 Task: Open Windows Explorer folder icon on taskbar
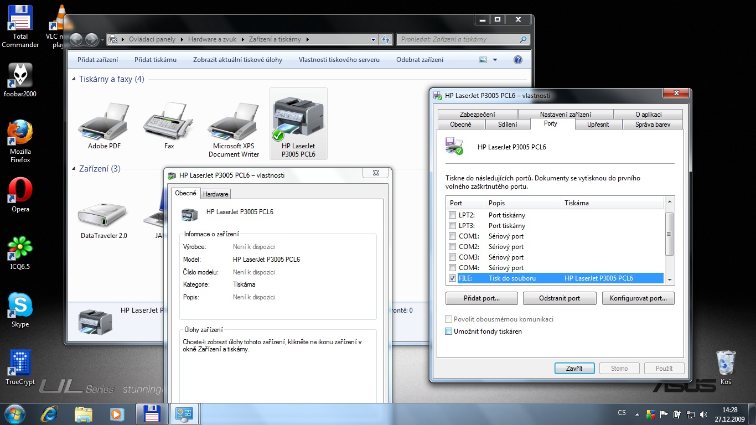(84, 414)
